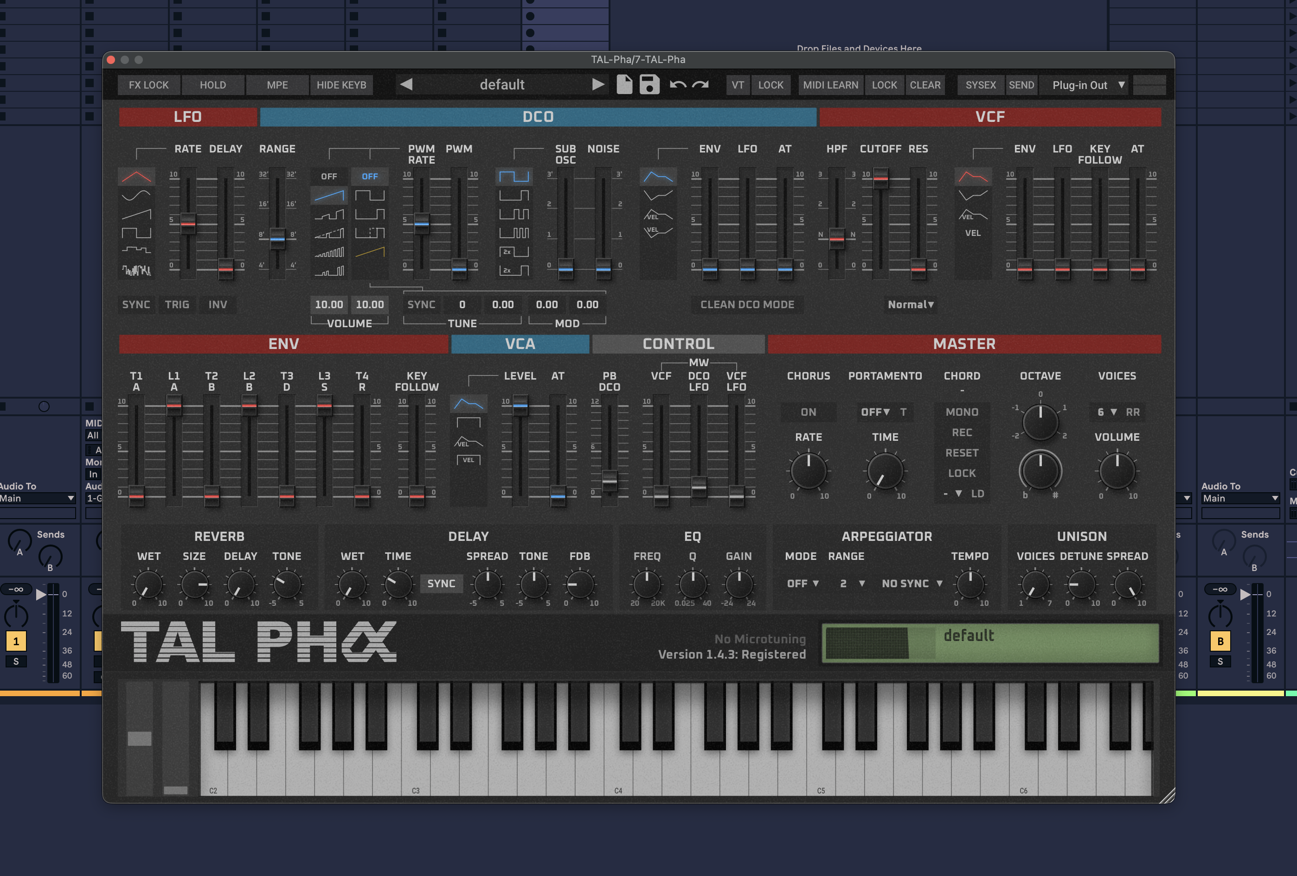Select the LFO sawtooth ramp waveform
Image resolution: width=1297 pixels, height=876 pixels.
[x=136, y=214]
